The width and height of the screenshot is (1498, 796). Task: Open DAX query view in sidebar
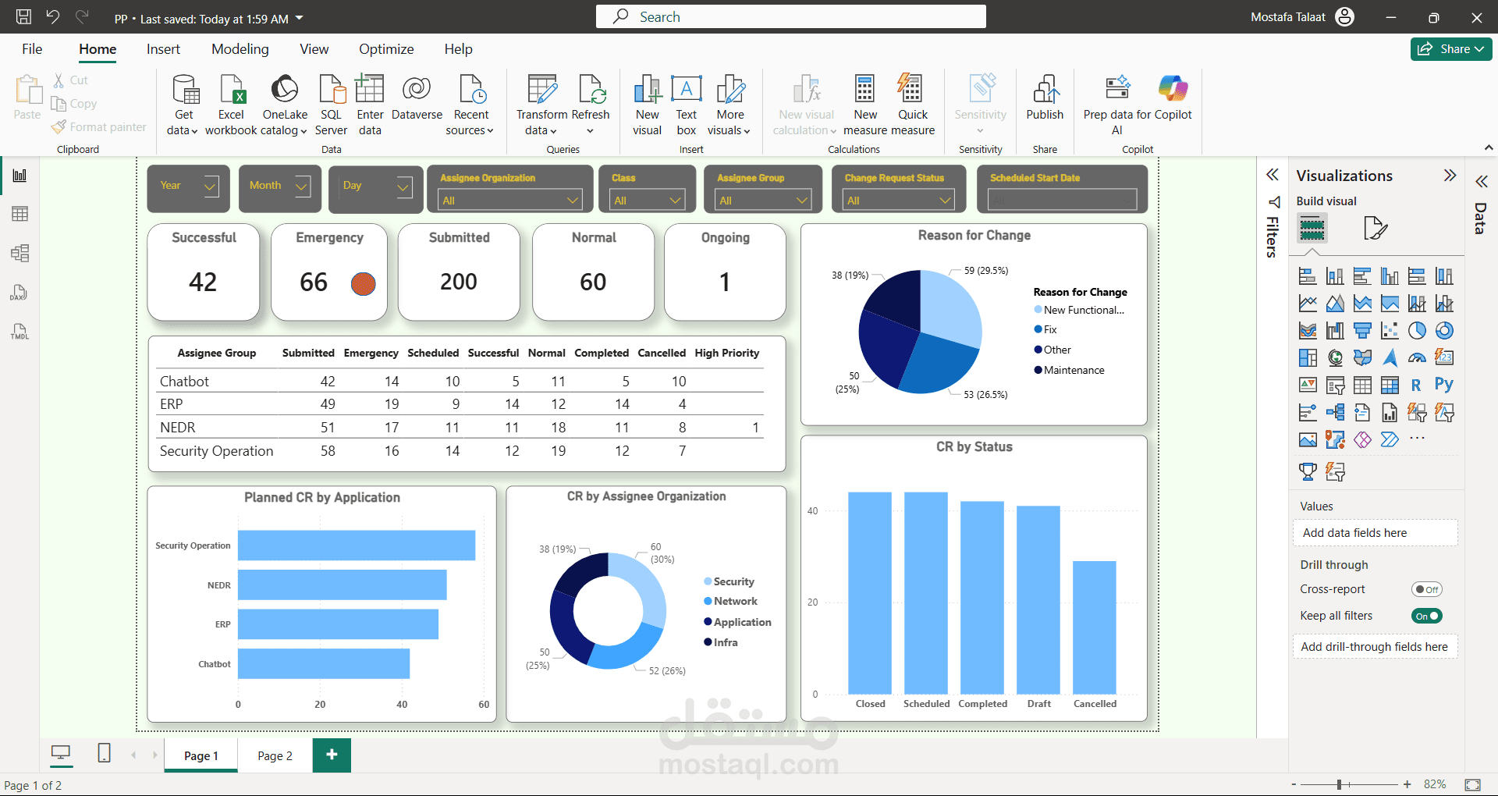coord(20,293)
